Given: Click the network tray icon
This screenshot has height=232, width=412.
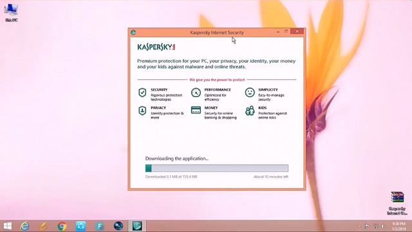Looking at the screenshot, I should coord(376,226).
